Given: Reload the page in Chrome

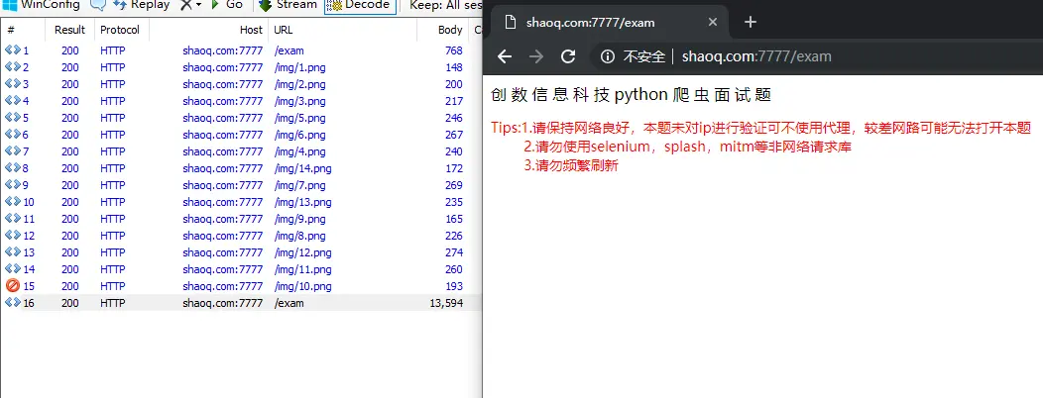Looking at the screenshot, I should coord(567,56).
